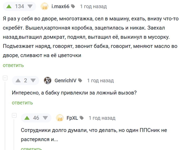Open i.max66's user profile
Viewport: 182px width, 150px height.
click(x=60, y=6)
